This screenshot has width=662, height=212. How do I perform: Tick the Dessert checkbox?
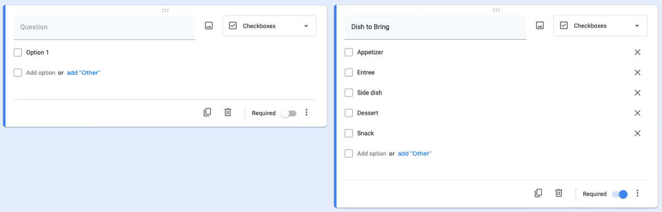pyautogui.click(x=349, y=113)
